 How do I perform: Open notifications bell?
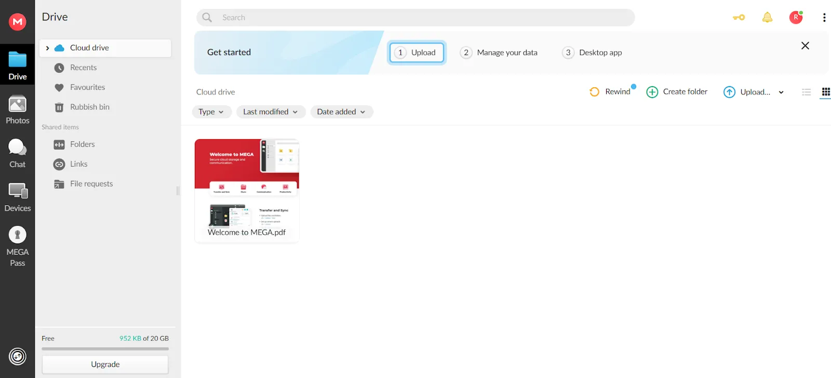coord(767,18)
